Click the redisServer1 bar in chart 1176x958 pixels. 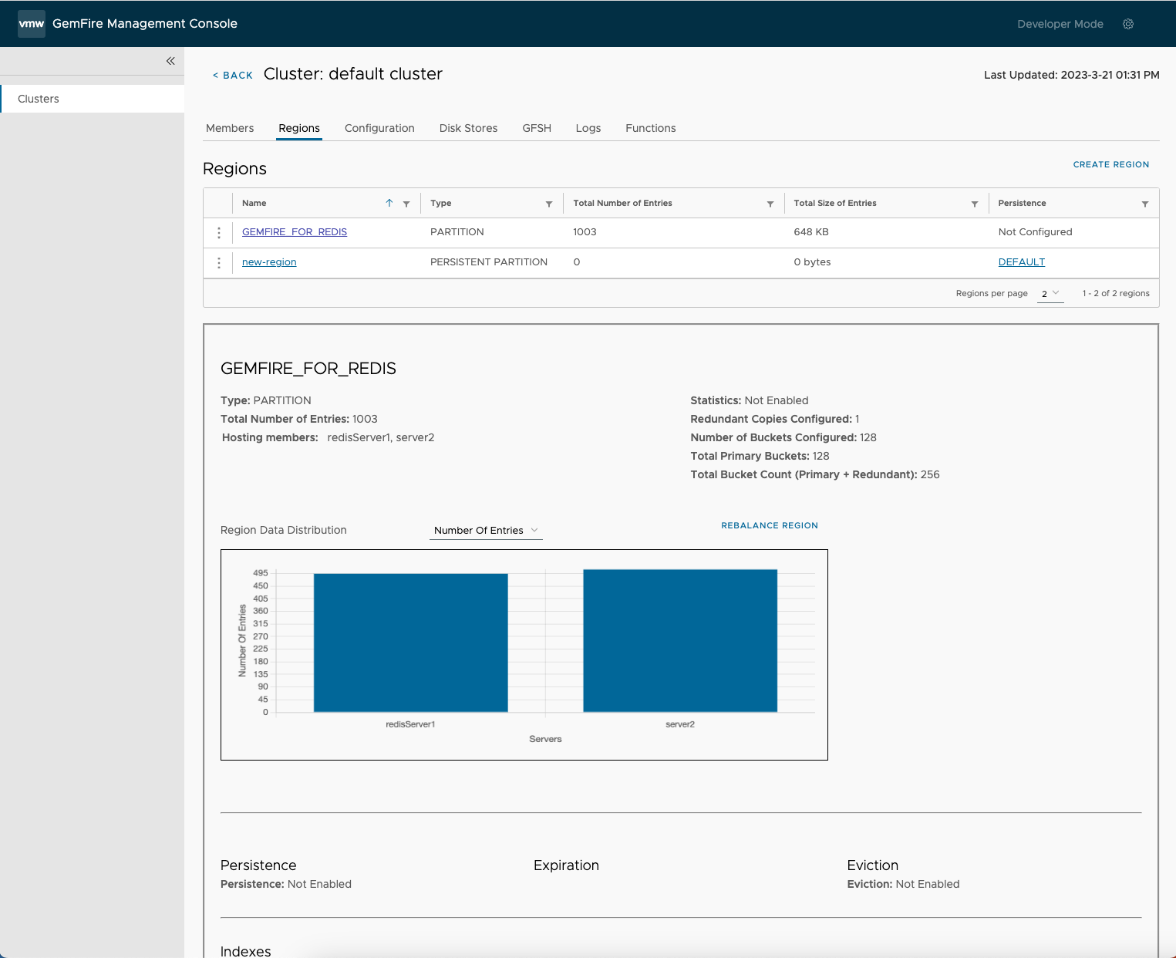(x=411, y=643)
